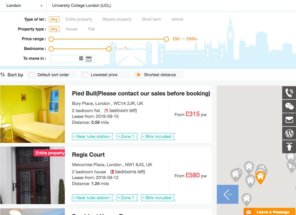Open the WordPress blog icon
The width and height of the screenshot is (296, 215).
pos(289,133)
